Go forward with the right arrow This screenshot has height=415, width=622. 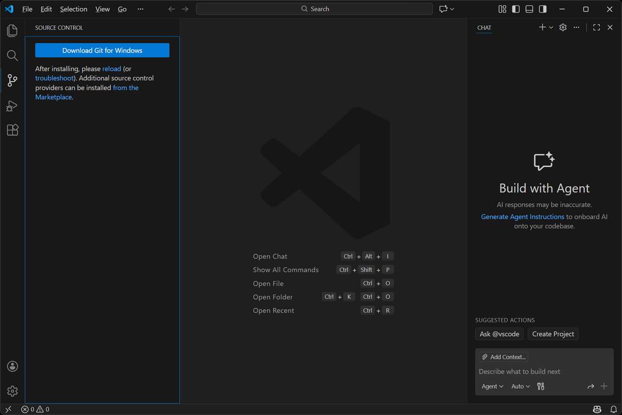(x=185, y=9)
